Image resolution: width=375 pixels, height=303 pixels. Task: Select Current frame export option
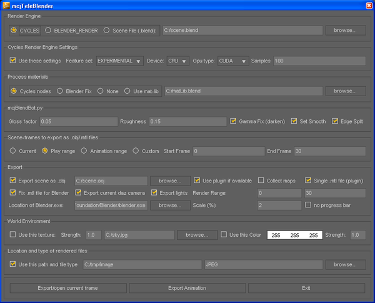(x=12, y=151)
